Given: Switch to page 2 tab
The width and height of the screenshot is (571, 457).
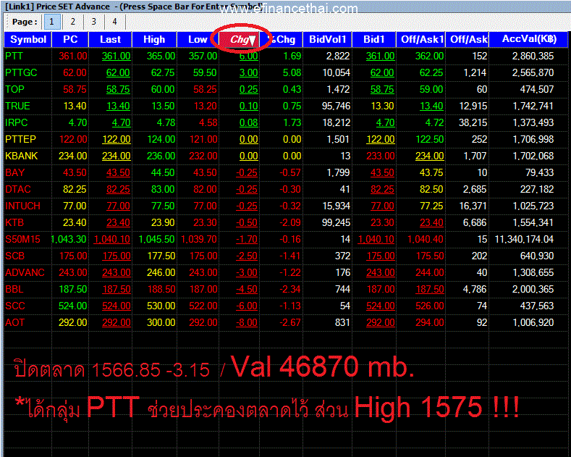Looking at the screenshot, I should coord(72,22).
